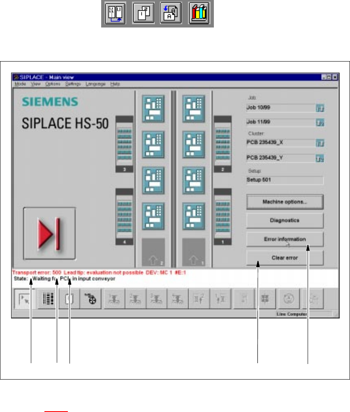Image resolution: width=350 pixels, height=412 pixels.
Task: Click the greyed gantry 4 toolbar icon
Action: coord(178,299)
